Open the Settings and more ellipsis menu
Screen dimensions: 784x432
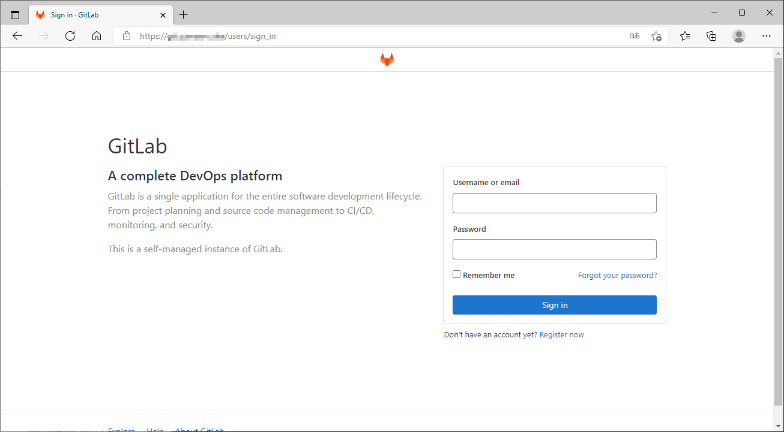[766, 36]
